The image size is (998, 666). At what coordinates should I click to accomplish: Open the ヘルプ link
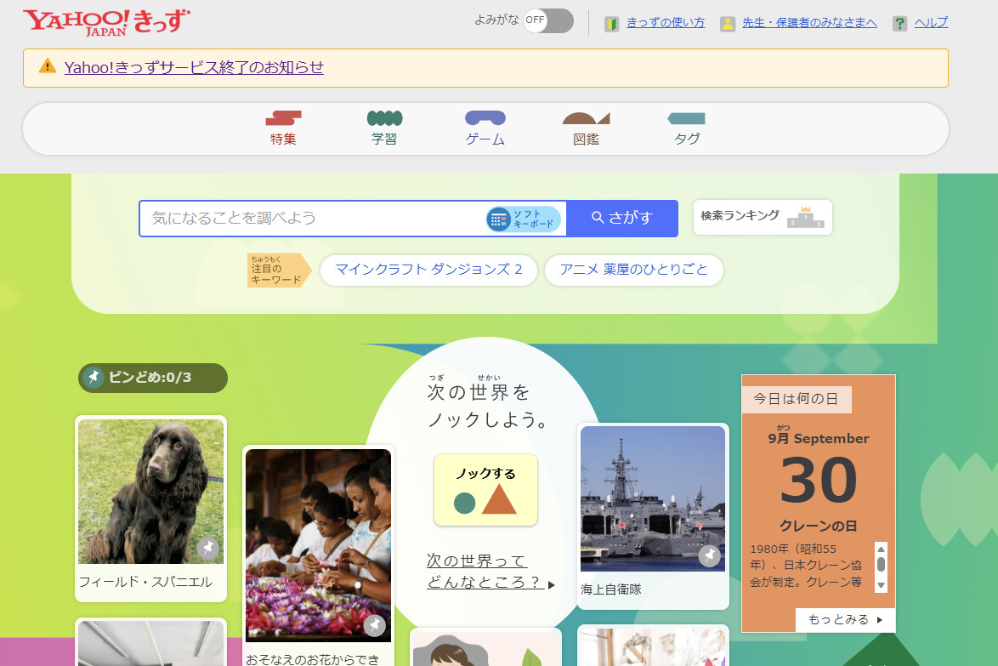(x=931, y=23)
